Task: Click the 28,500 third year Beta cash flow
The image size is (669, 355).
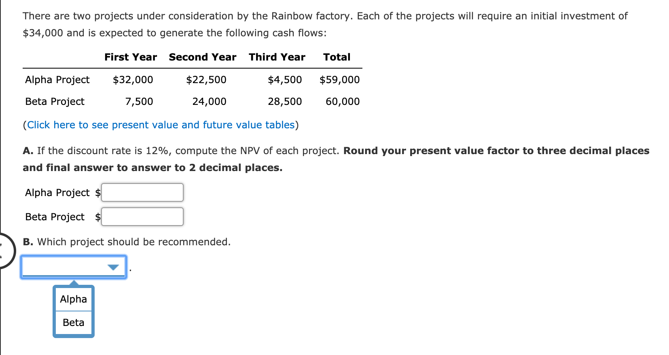Action: pyautogui.click(x=285, y=101)
